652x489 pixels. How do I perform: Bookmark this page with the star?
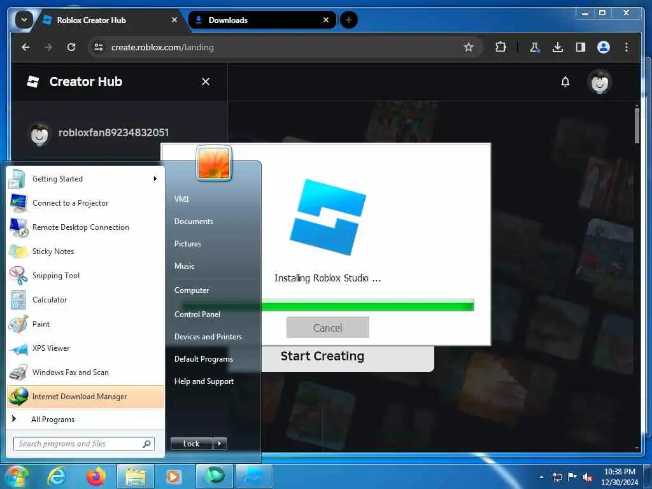point(469,47)
